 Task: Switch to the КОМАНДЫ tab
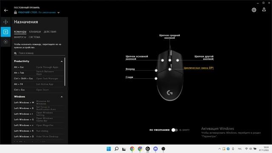(x=20, y=32)
